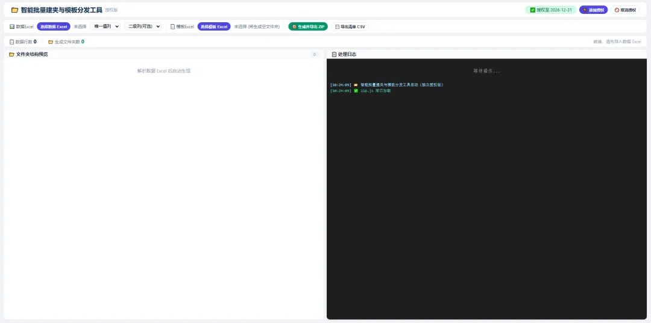
Task: Click the 添加授权 button
Action: tap(593, 10)
